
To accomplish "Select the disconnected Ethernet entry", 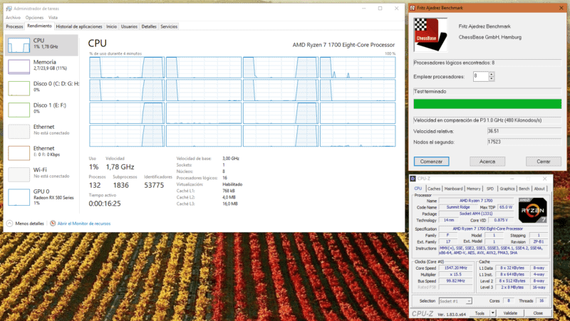I will click(x=42, y=131).
